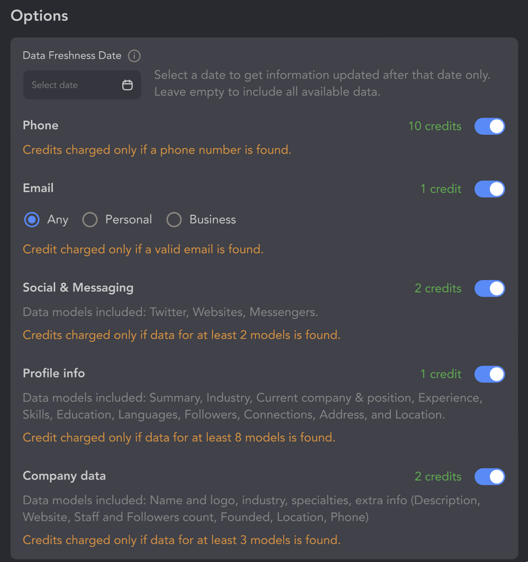
Task: Open the calendar date picker icon
Action: pyautogui.click(x=127, y=85)
